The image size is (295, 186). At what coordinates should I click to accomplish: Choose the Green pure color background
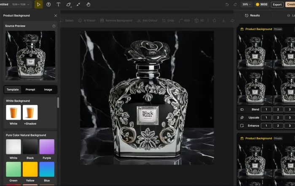13,169
